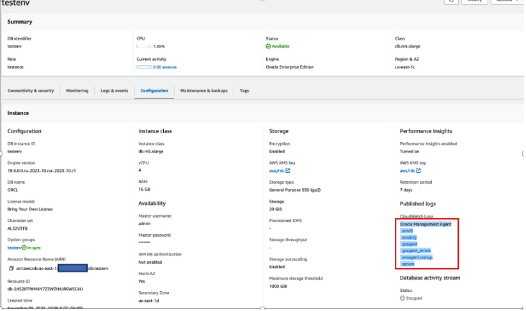
Task: Click the Published logs heading
Action: (418, 203)
